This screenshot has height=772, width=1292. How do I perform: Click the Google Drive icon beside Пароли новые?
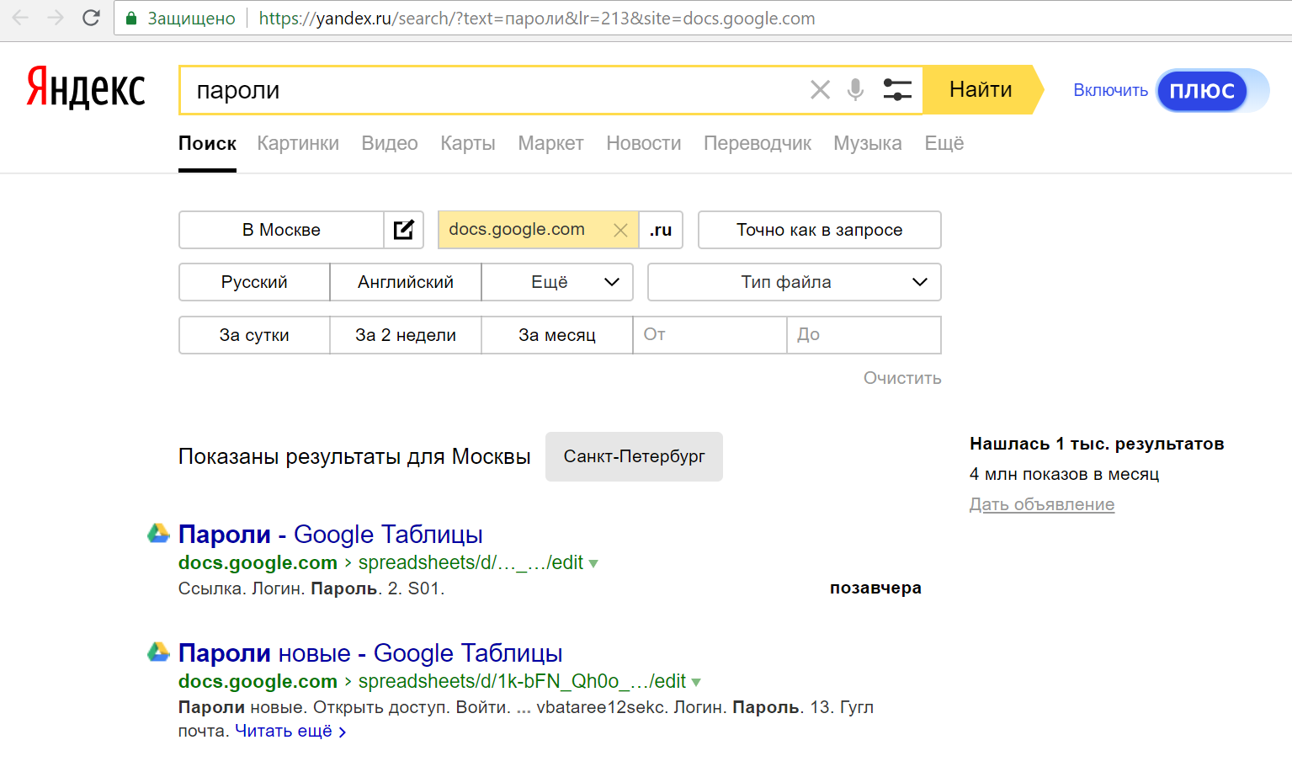(x=158, y=652)
